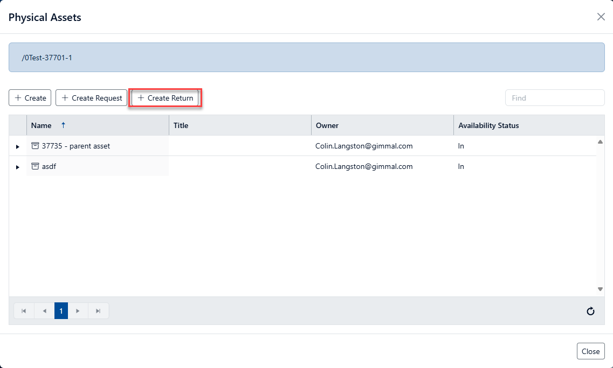This screenshot has height=368, width=613.
Task: Click the Create Request button
Action: point(92,98)
